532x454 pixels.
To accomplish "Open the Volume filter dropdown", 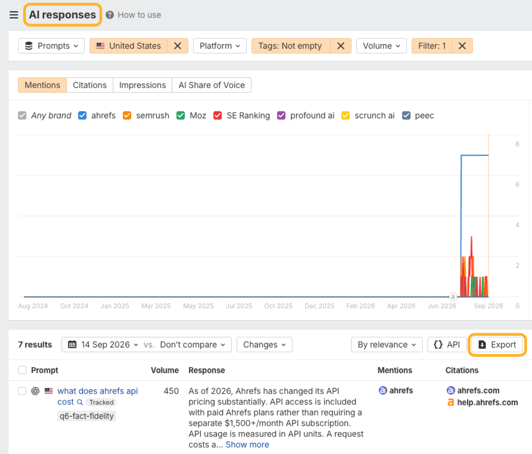I will [381, 46].
